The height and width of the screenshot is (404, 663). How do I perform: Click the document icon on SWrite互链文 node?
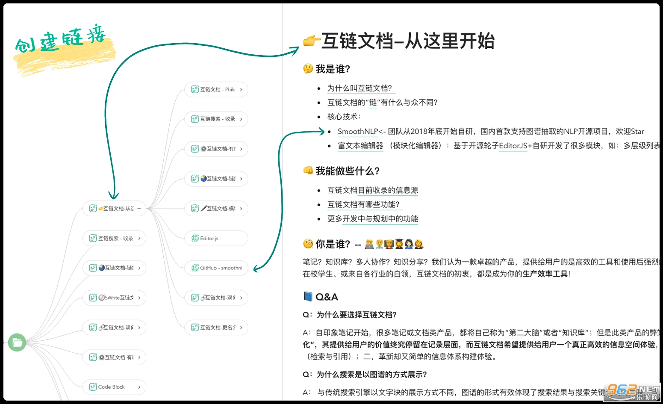(93, 298)
